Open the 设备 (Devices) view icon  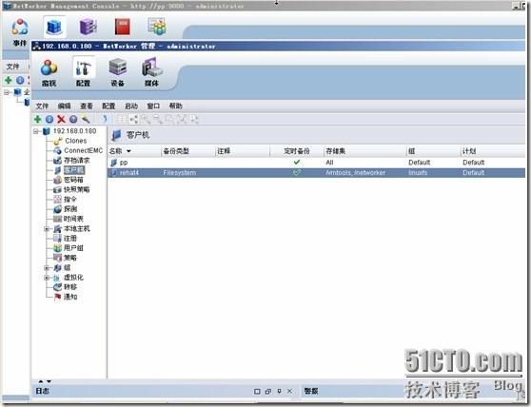click(117, 72)
